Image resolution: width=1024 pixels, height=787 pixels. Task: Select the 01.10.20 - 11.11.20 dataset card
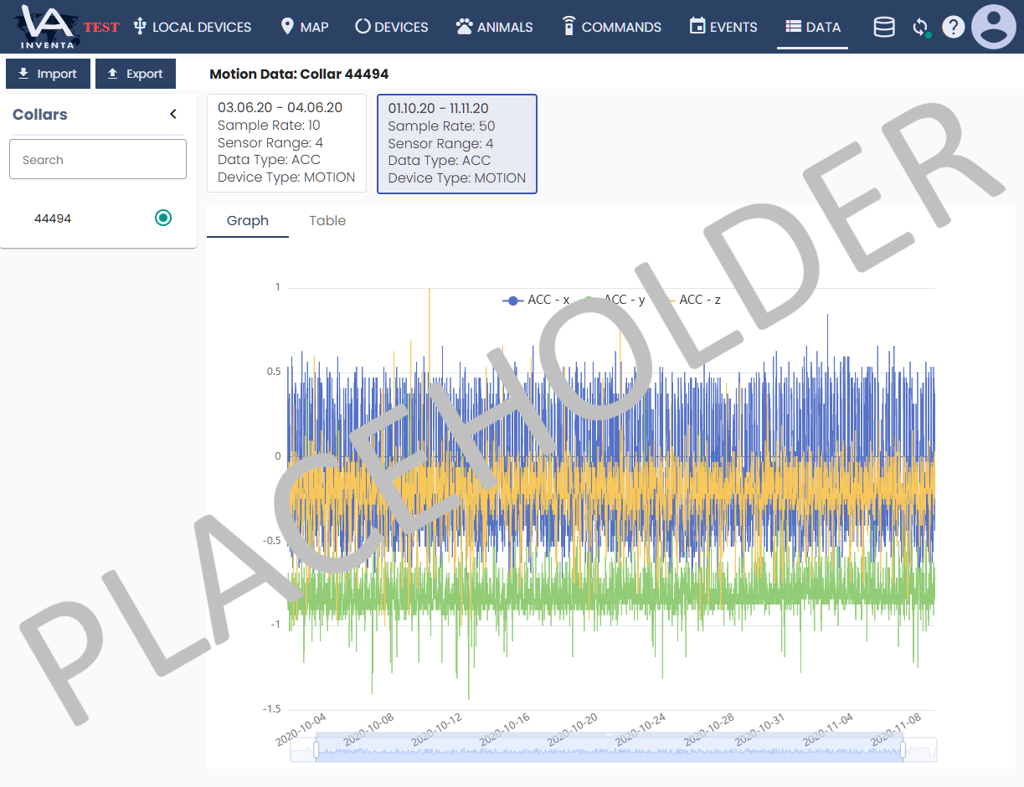click(456, 143)
